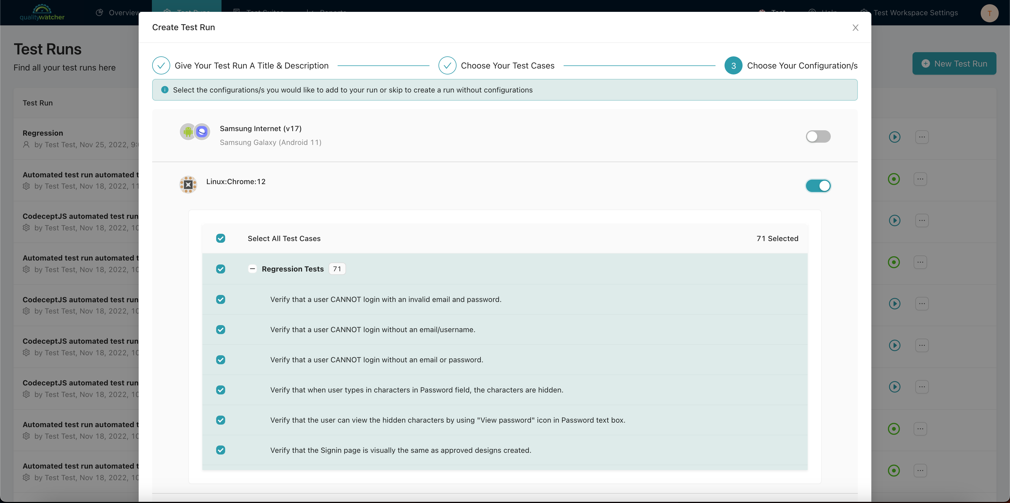Uncheck the Select All Test Cases checkbox
Viewport: 1010px width, 503px height.
click(x=221, y=238)
